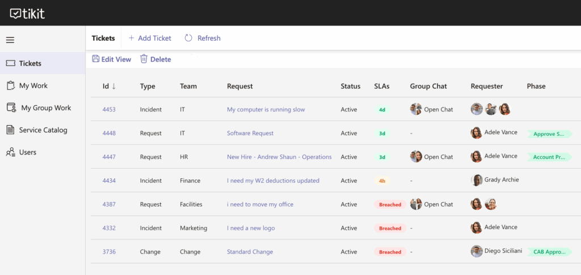Refresh the ticket list
This screenshot has width=581, height=275.
[203, 38]
